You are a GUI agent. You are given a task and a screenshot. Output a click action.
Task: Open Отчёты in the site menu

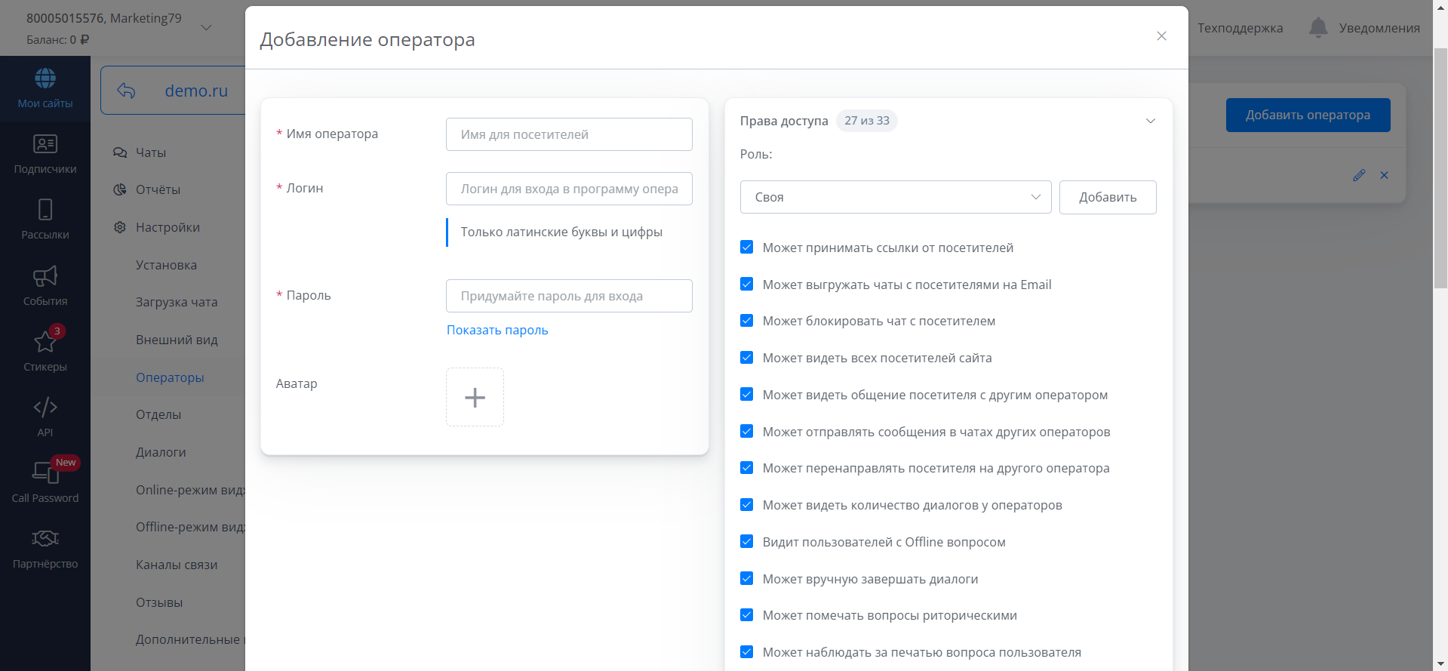(x=158, y=189)
